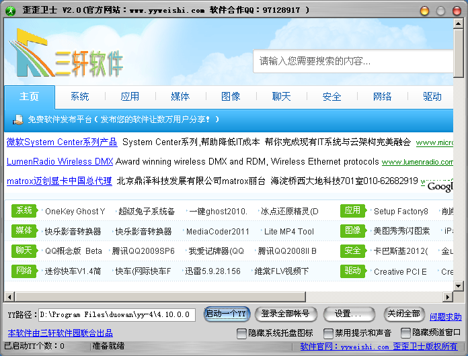Open 迅雷5.9.28.156 software entry

coord(212,271)
